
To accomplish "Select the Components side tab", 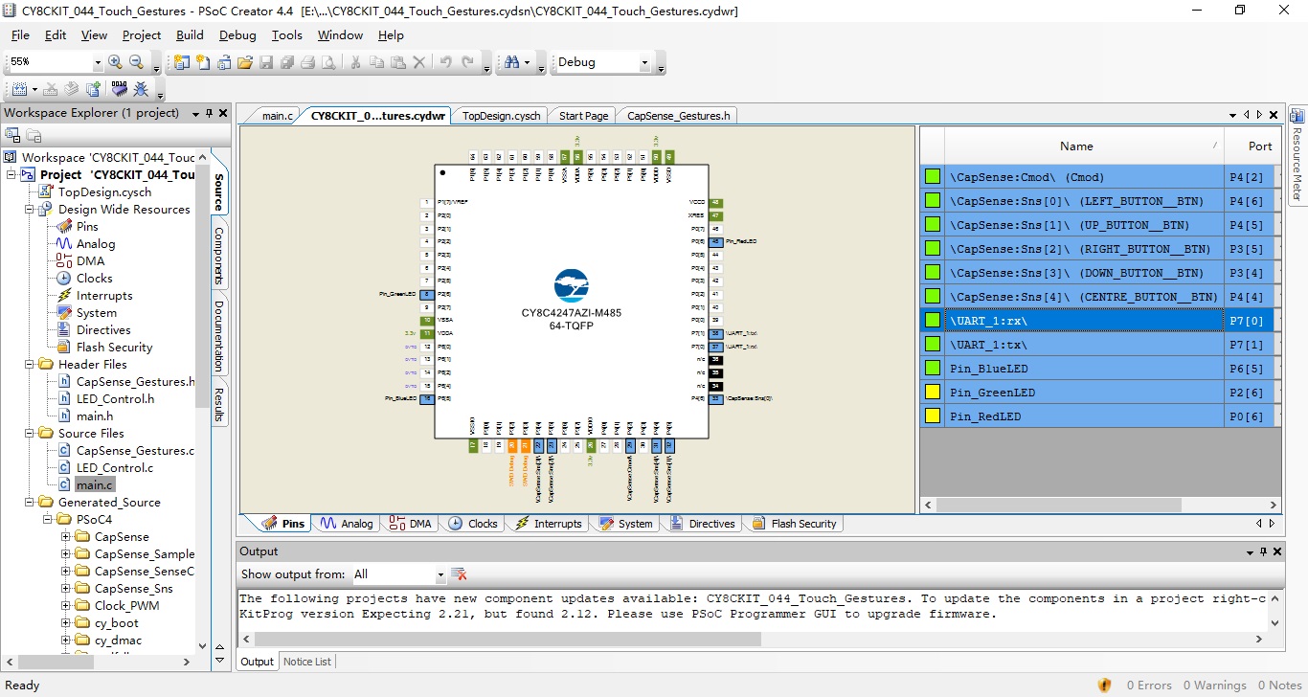I will tap(218, 256).
